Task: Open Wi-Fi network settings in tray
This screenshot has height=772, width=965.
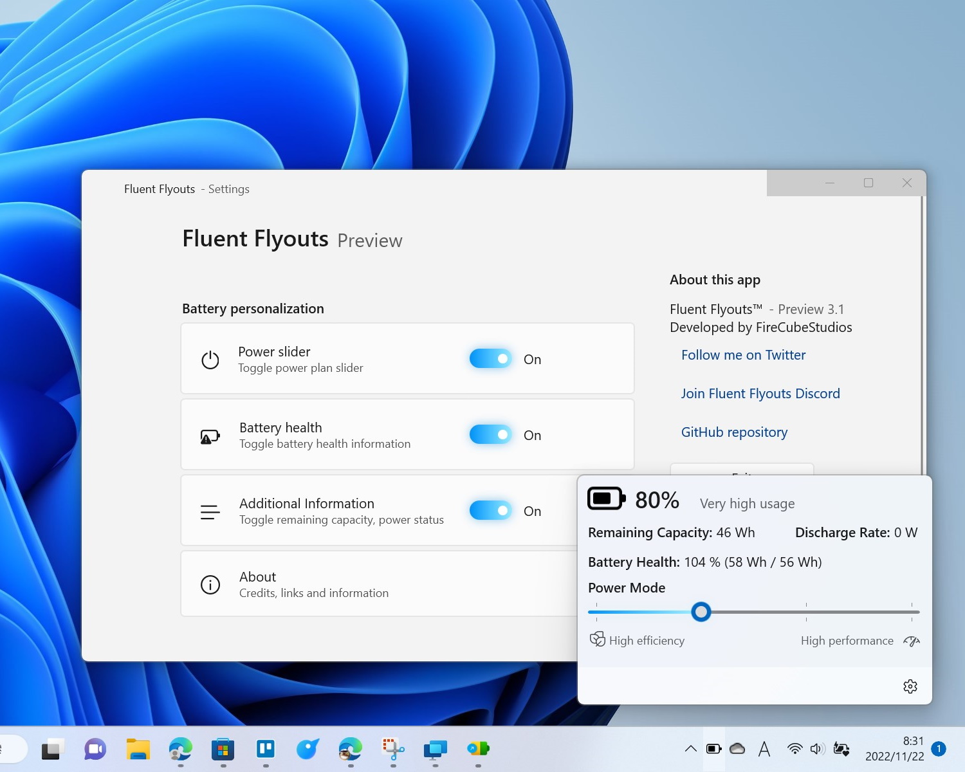Action: click(795, 749)
